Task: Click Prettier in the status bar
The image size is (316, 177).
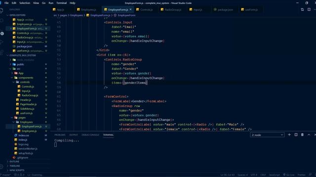Action: click(x=302, y=175)
